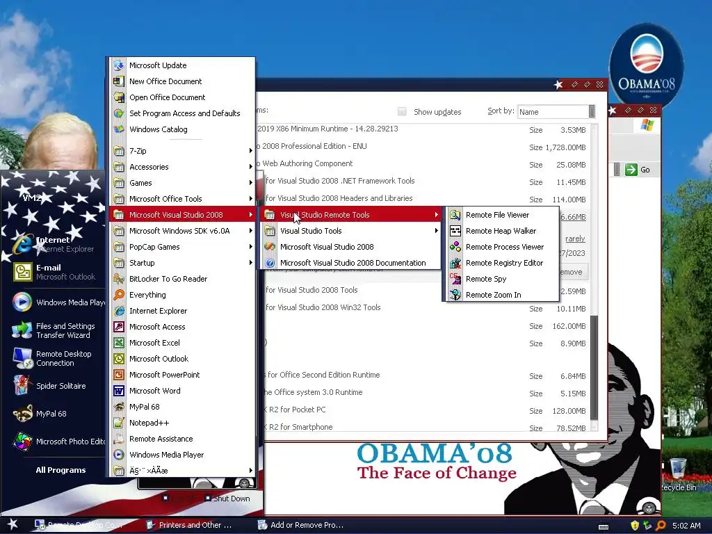The width and height of the screenshot is (712, 534).
Task: Click Microsoft Update icon
Action: [119, 65]
